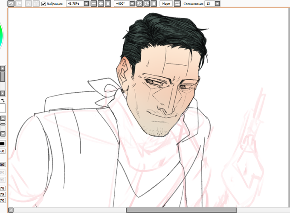Viewport: 290px width, 213px height.
Task: Click the value field ending in 78
Action: click(x=3, y=188)
